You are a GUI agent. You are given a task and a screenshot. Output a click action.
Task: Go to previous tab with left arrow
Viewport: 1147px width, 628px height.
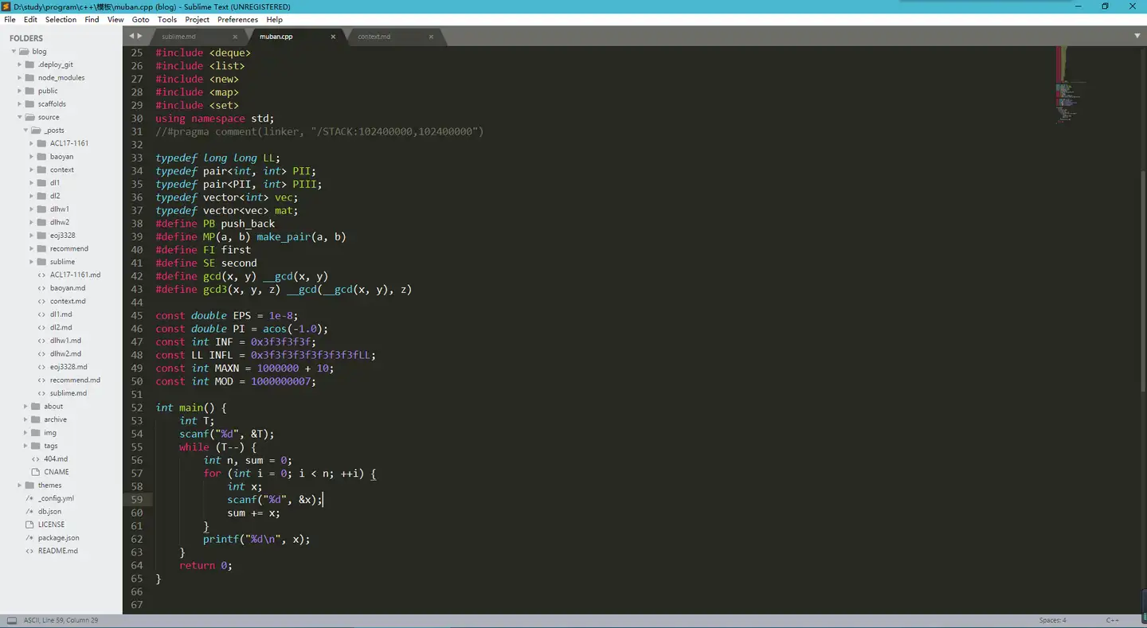[x=132, y=36]
